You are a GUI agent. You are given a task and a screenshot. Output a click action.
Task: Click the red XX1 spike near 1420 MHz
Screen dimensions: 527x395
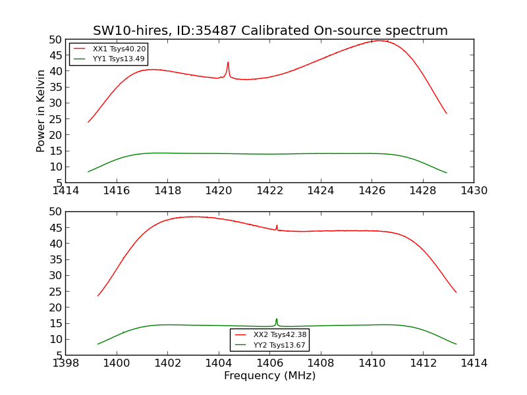coord(228,69)
